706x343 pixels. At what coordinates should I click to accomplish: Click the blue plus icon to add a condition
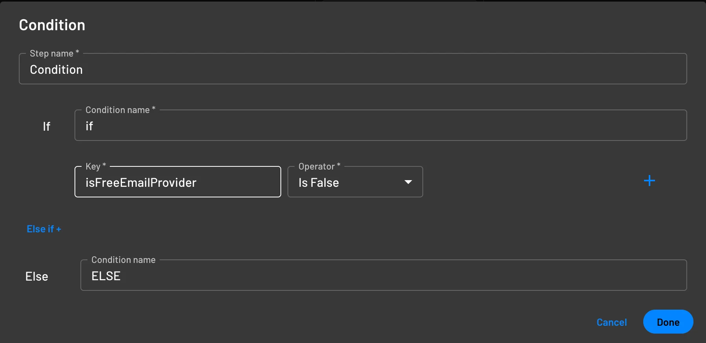pyautogui.click(x=649, y=181)
